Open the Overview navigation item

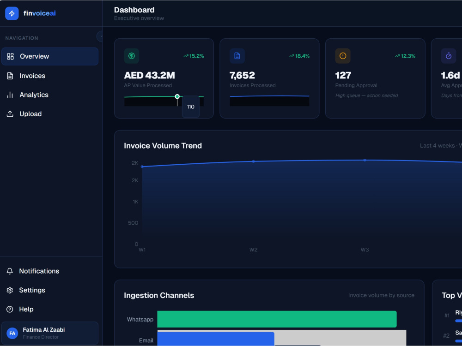(x=50, y=56)
